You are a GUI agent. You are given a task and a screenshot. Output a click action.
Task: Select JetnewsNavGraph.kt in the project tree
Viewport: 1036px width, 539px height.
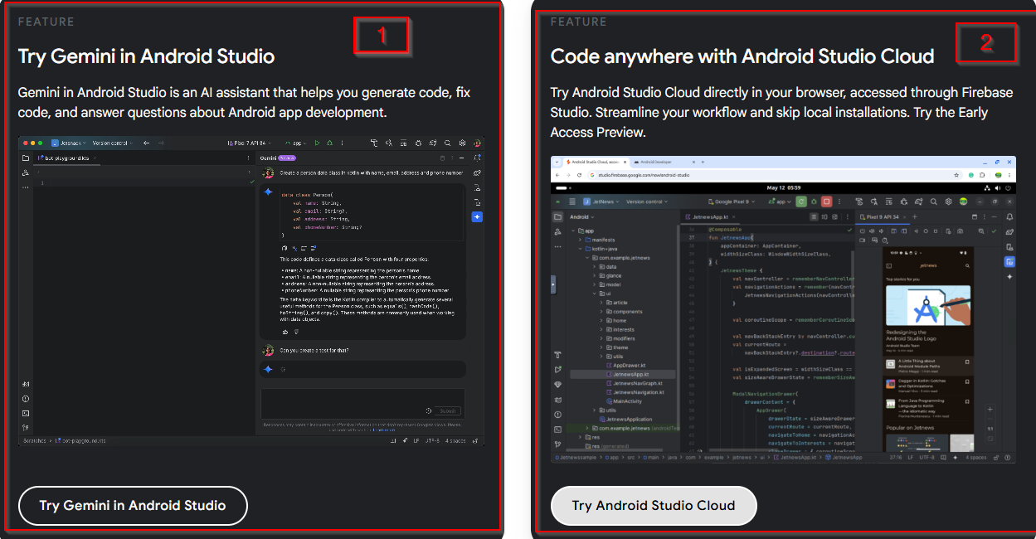[635, 383]
